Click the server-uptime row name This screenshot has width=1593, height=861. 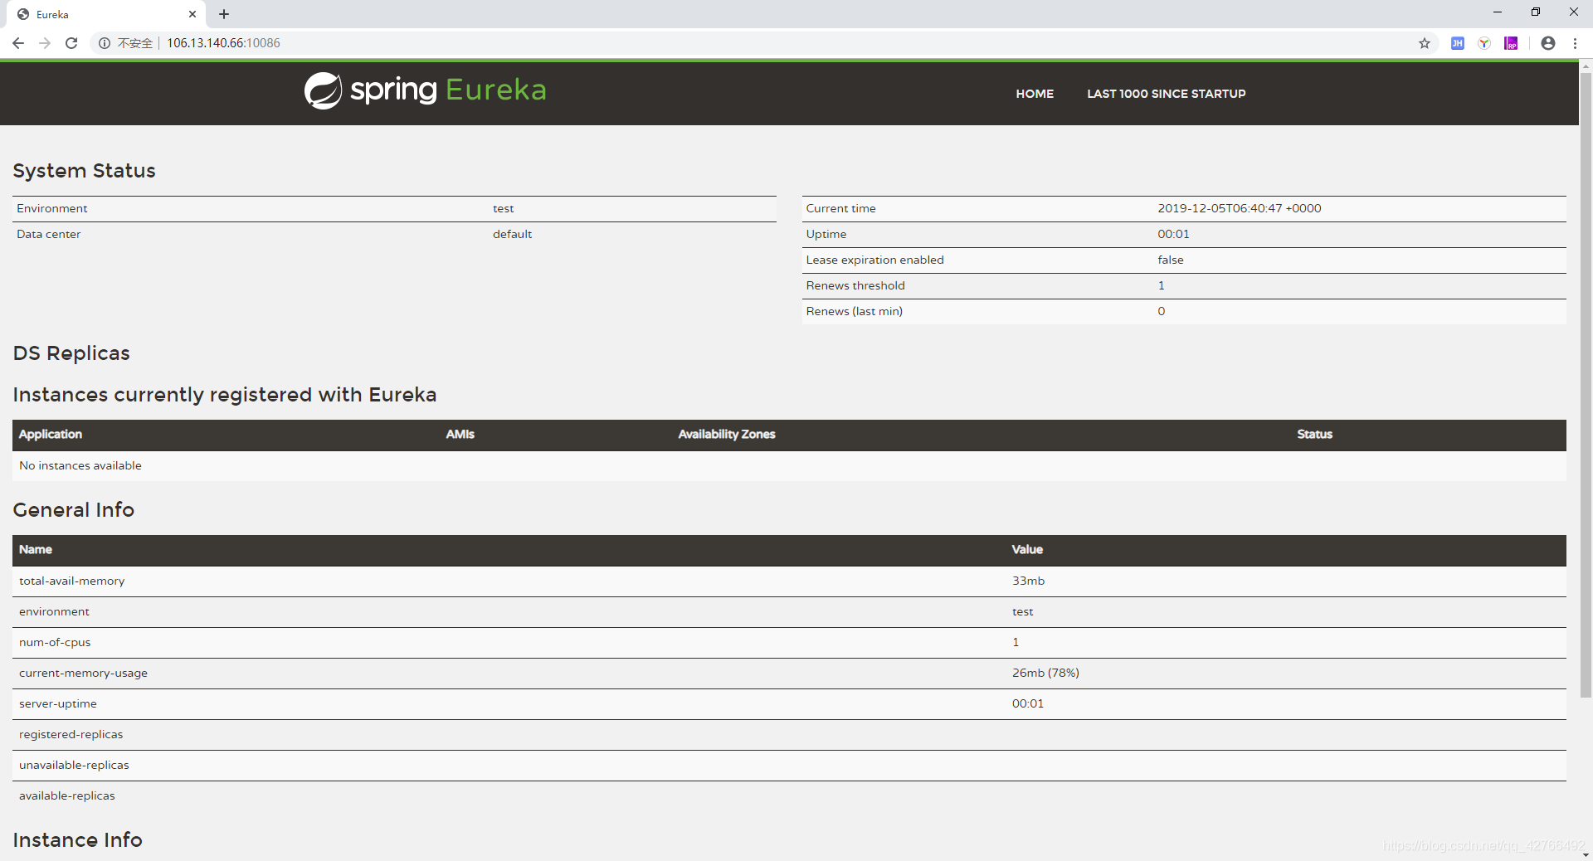pyautogui.click(x=57, y=703)
